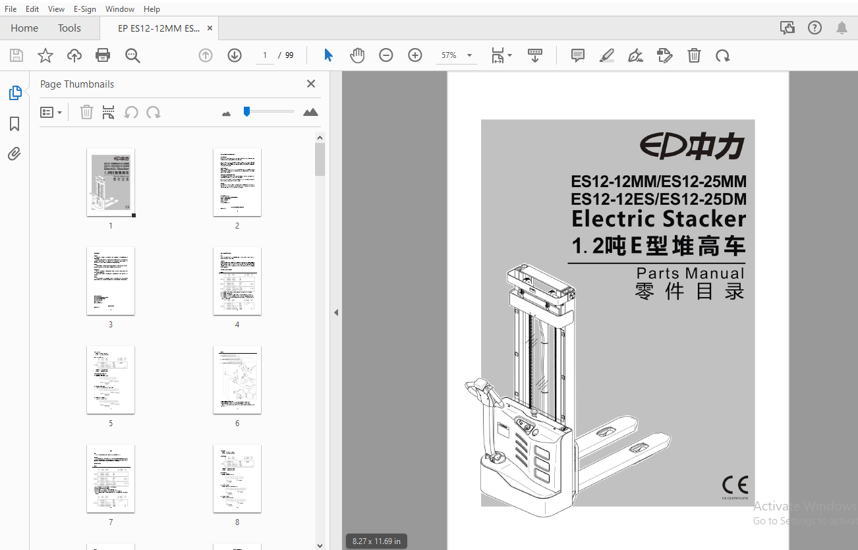
Task: Click the Save file icon
Action: (x=16, y=55)
